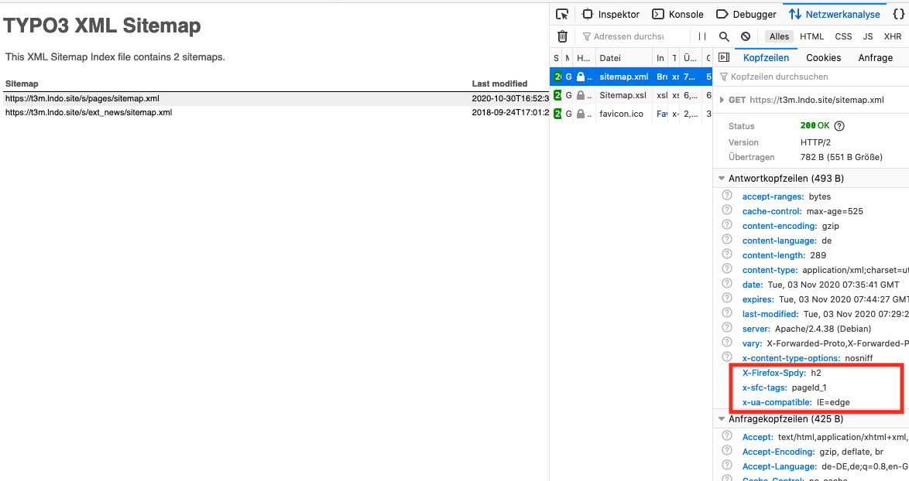Viewport: 909px width, 481px height.
Task: Open help icon for content-language header
Action: (x=727, y=239)
